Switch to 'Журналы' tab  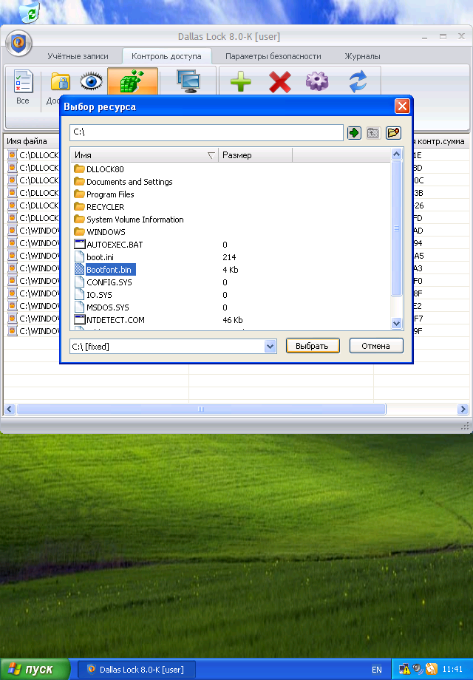click(x=362, y=56)
